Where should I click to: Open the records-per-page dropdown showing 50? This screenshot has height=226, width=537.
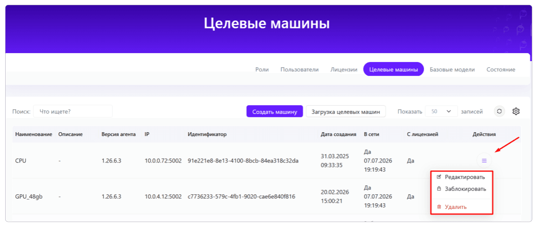click(x=441, y=111)
